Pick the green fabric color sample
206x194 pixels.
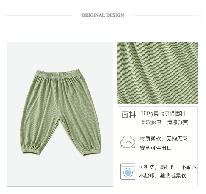[x=157, y=73]
